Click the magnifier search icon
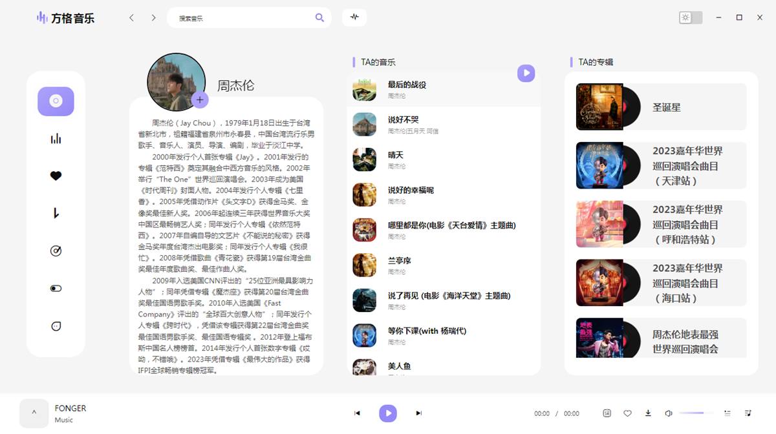This screenshot has width=776, height=434. 319,17
